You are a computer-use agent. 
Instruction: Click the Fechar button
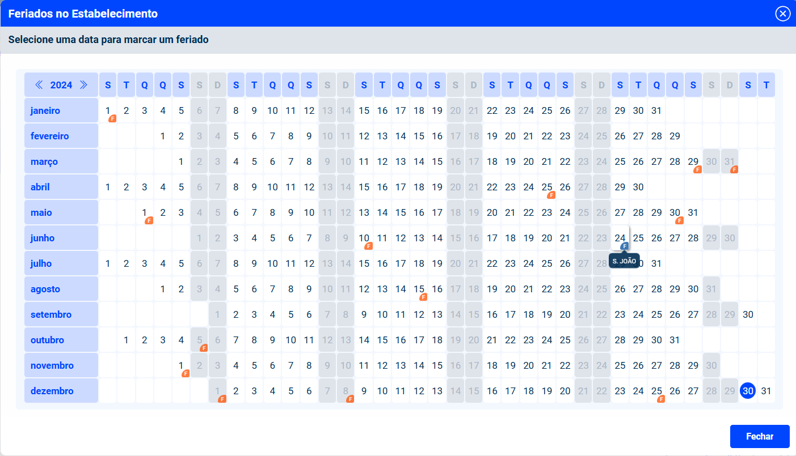760,436
